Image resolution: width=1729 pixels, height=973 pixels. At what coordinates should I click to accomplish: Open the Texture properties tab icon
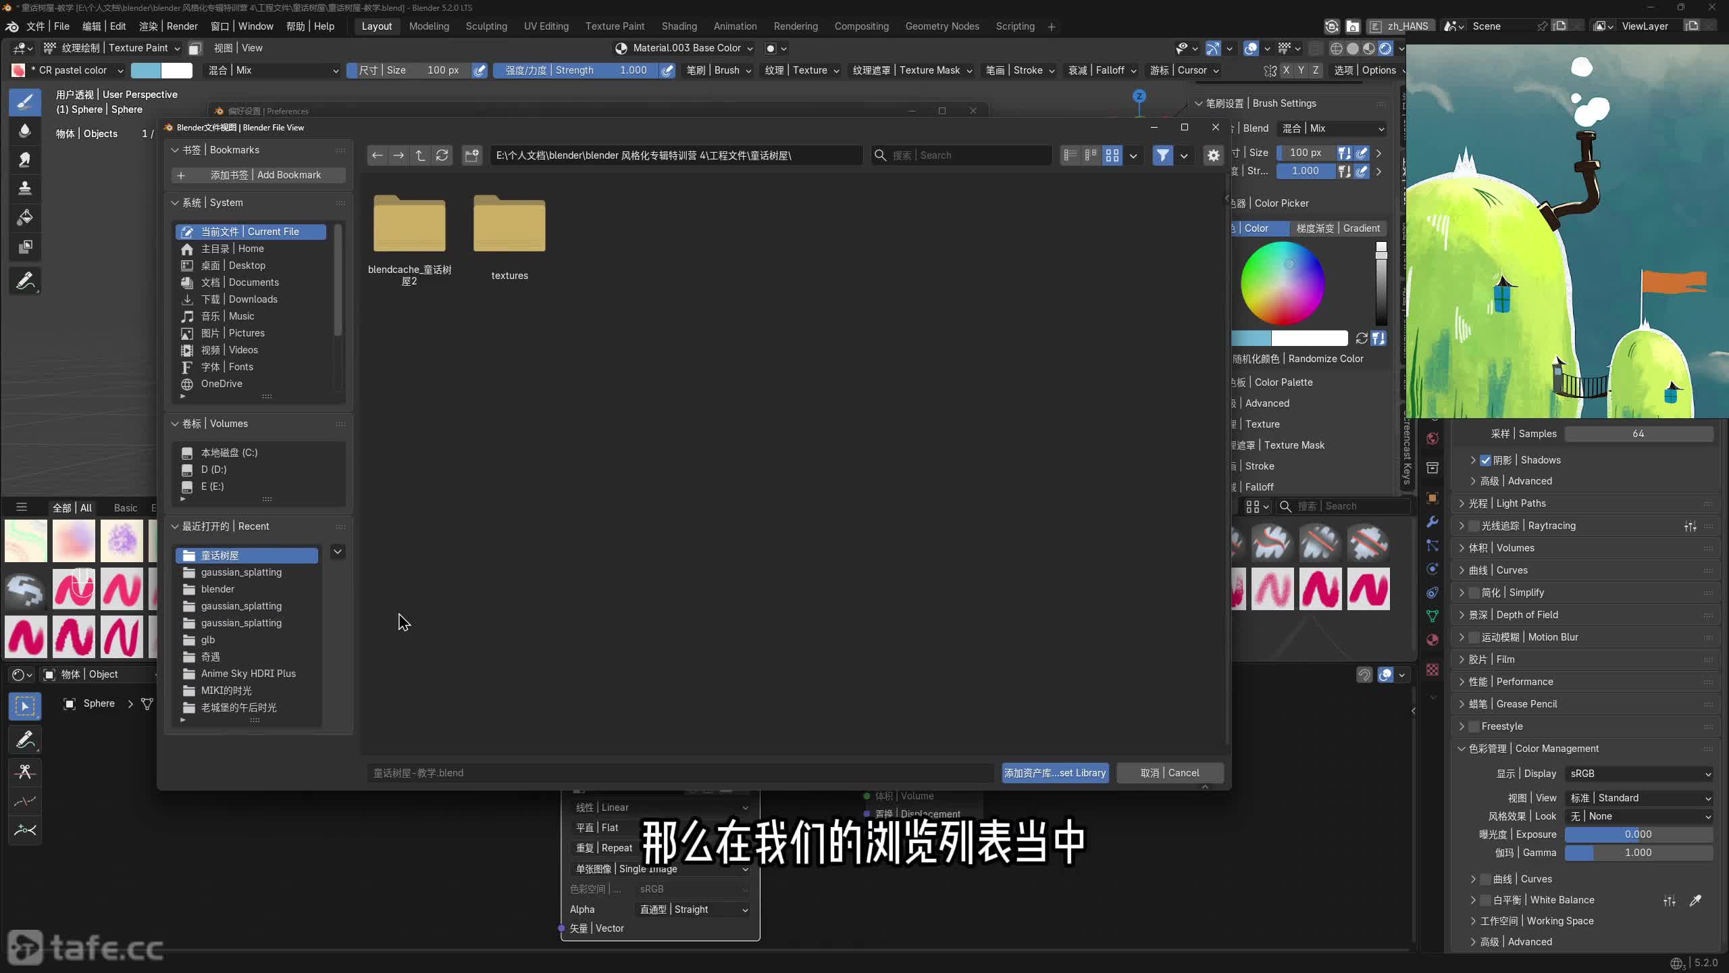pos(1432,669)
